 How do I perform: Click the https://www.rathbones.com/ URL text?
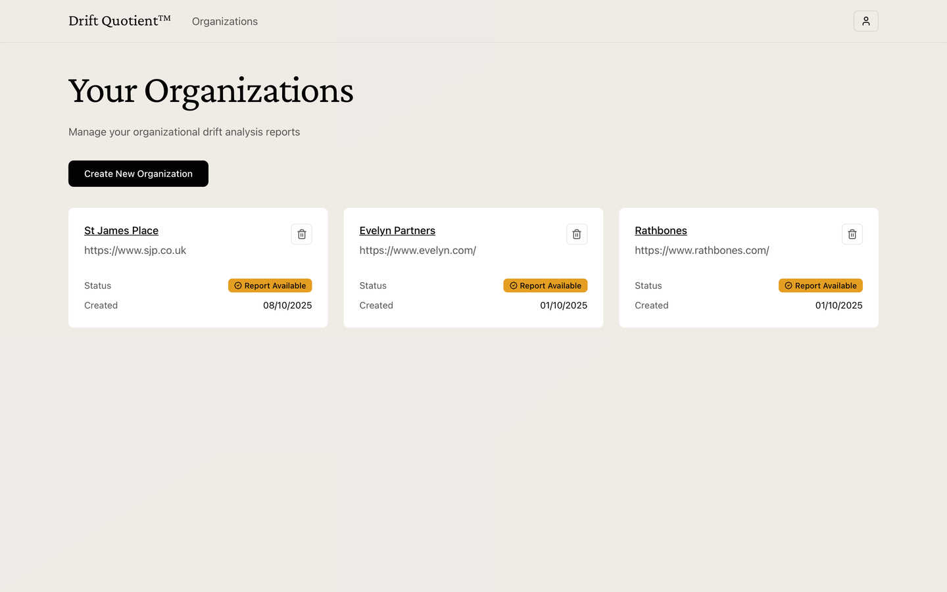coord(702,251)
